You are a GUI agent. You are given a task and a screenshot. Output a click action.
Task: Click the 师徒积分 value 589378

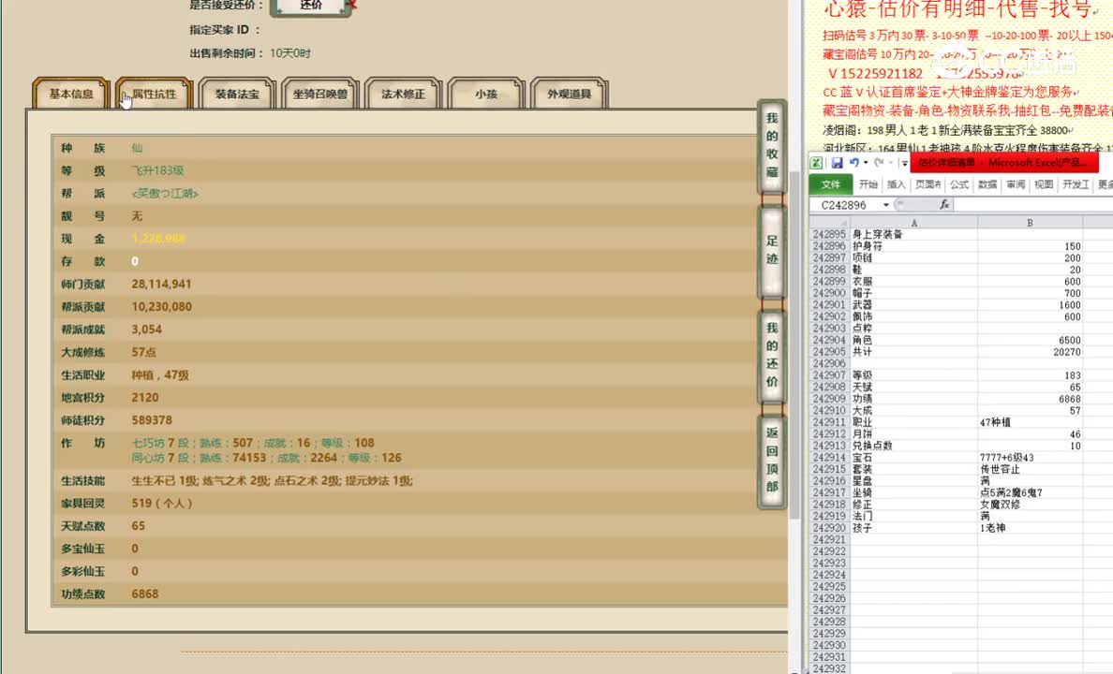[152, 420]
